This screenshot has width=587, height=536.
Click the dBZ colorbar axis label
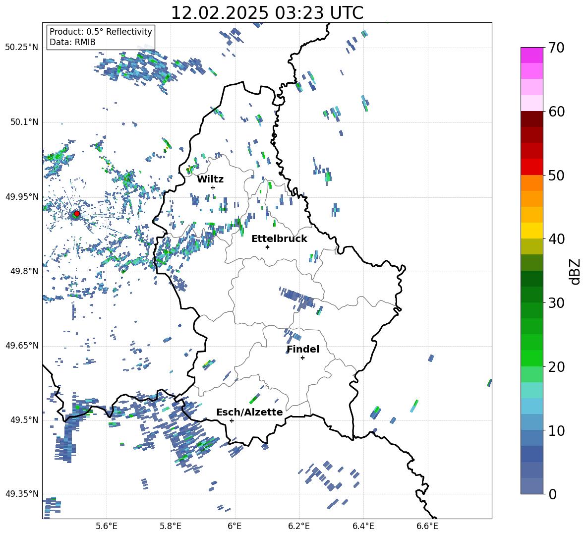576,271
